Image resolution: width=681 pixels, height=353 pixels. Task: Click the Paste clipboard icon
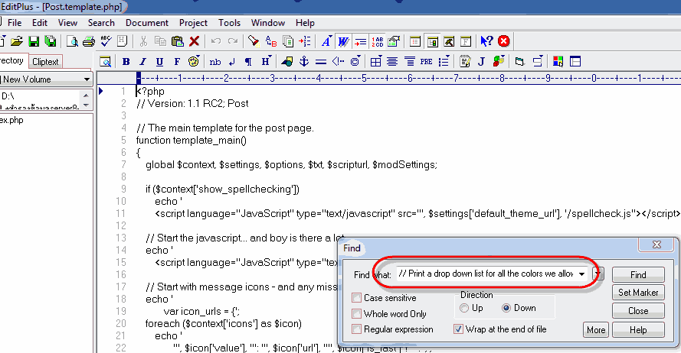tap(177, 41)
